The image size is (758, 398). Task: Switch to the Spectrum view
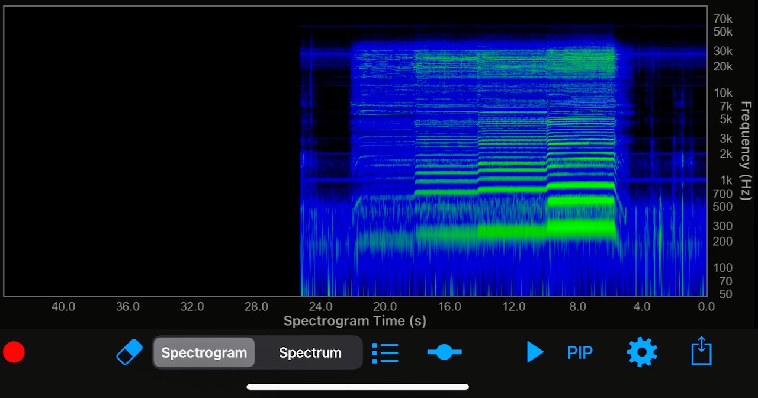(310, 352)
